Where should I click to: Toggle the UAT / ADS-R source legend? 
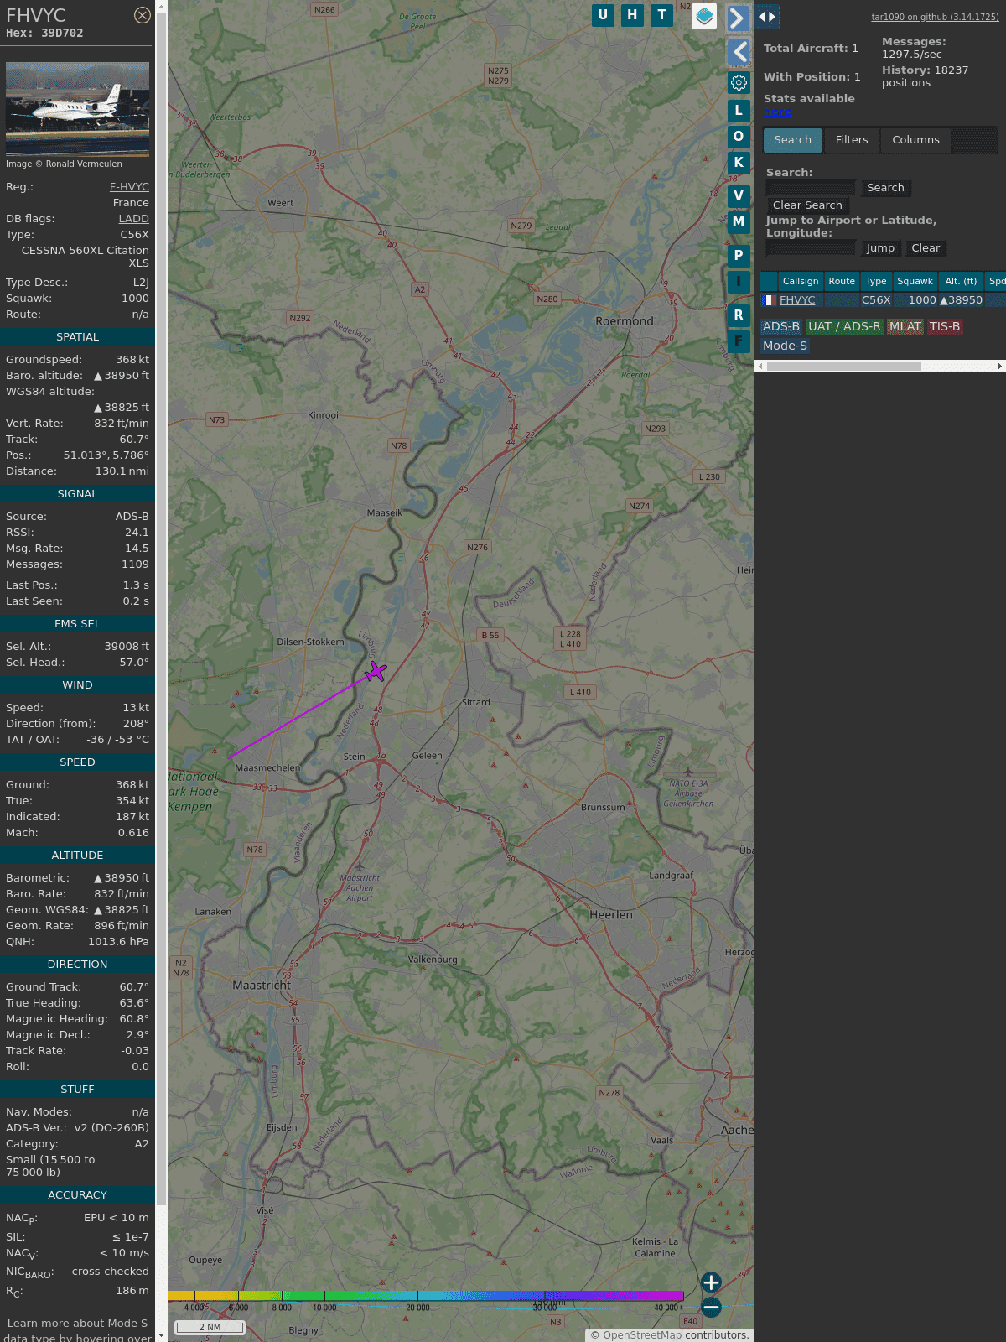click(844, 327)
